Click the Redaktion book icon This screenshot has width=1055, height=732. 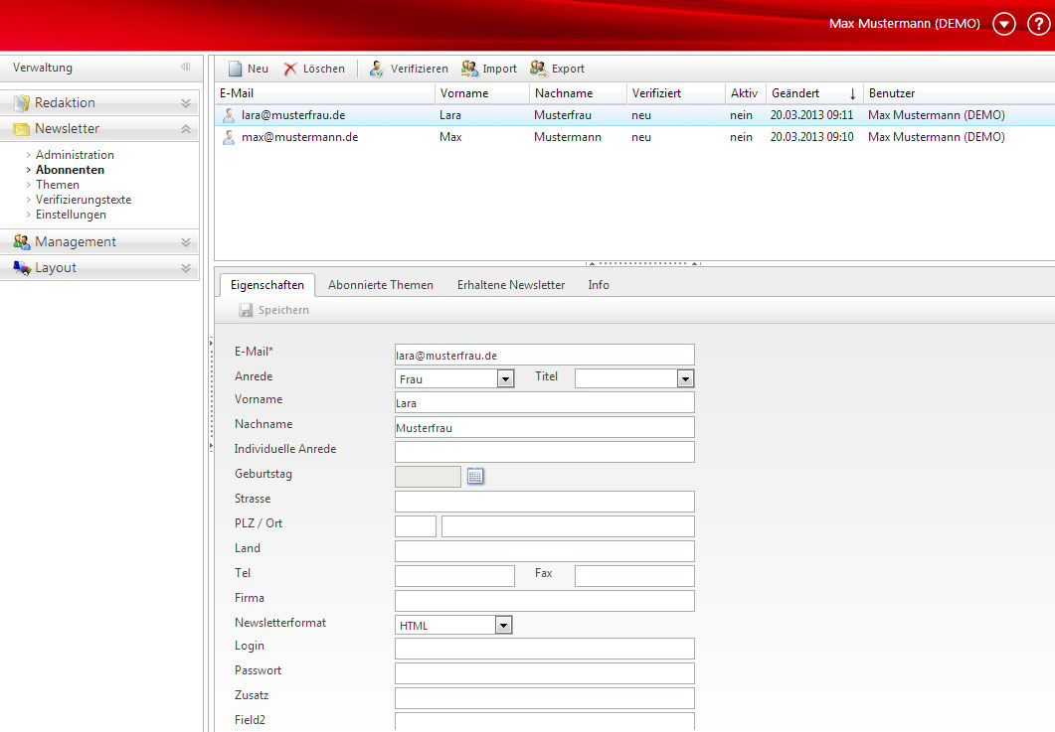click(22, 103)
